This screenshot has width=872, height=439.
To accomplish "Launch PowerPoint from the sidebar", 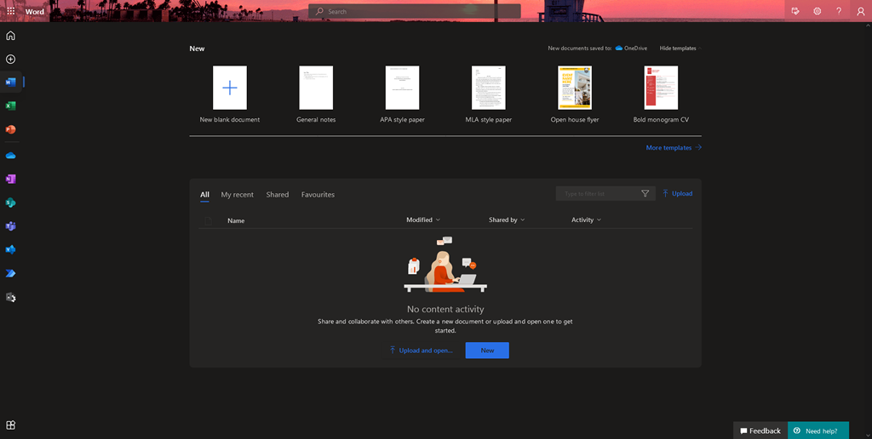I will (x=11, y=130).
